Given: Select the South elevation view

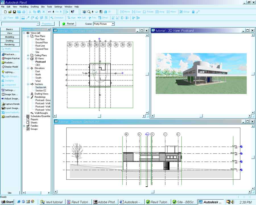Looking at the screenshot, I should coord(38,78).
